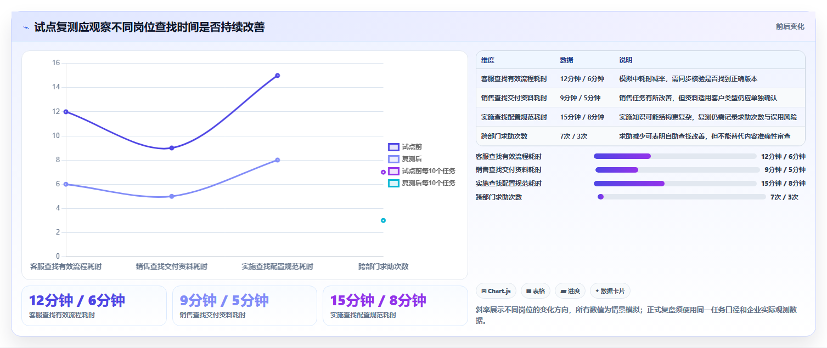Viewport: 827px width, 348px height.
Task: Click the Chart.js tag
Action: (x=496, y=291)
